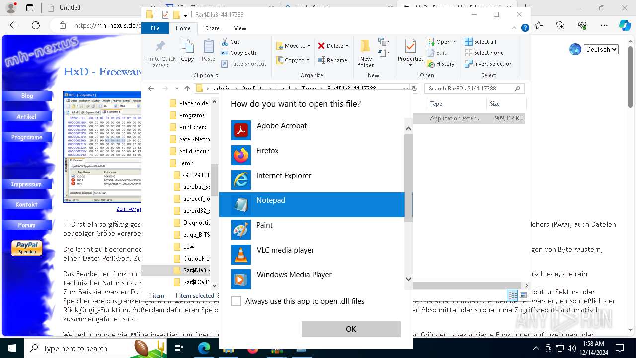Image resolution: width=636 pixels, height=358 pixels.
Task: Open the Forum sidebar link
Action: (x=27, y=225)
